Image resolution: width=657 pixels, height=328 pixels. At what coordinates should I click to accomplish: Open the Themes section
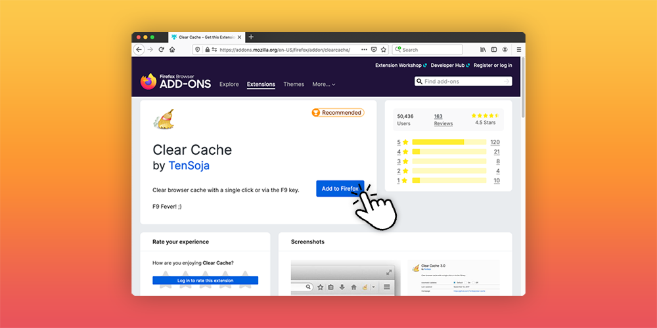[294, 84]
